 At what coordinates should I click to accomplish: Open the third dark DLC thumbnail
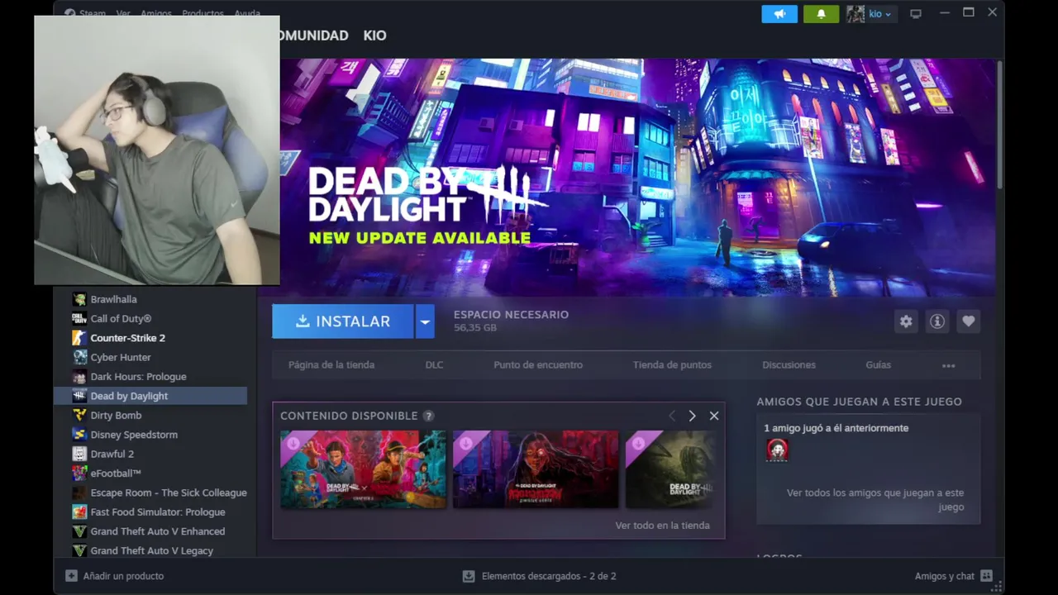(670, 469)
